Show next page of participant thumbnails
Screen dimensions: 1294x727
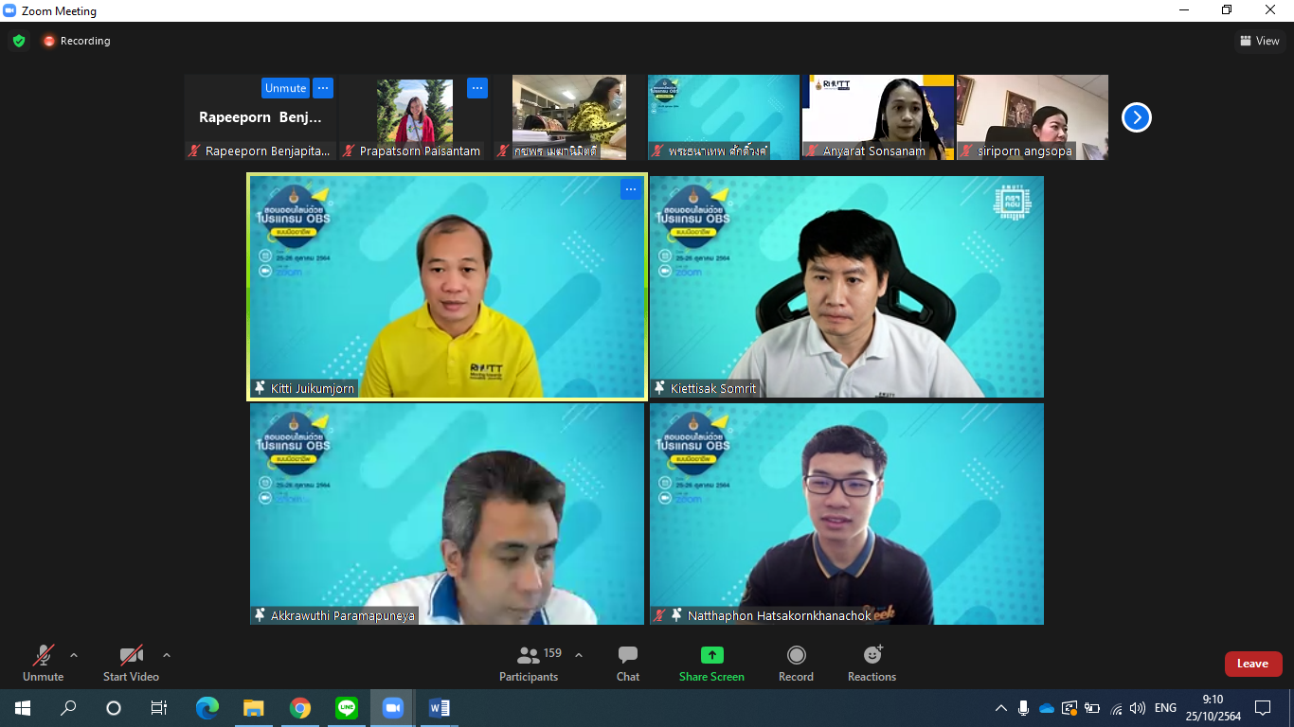tap(1136, 117)
